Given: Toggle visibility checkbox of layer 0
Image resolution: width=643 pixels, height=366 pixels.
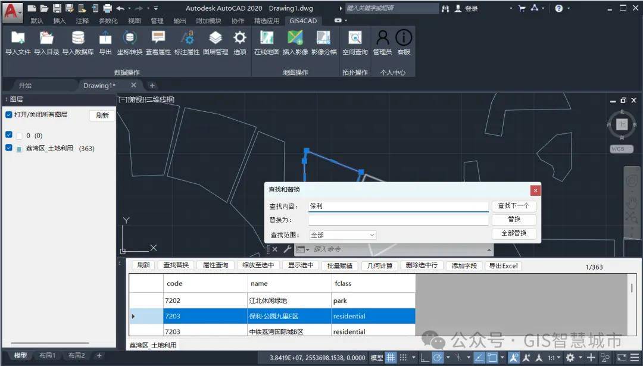Looking at the screenshot, I should point(9,135).
